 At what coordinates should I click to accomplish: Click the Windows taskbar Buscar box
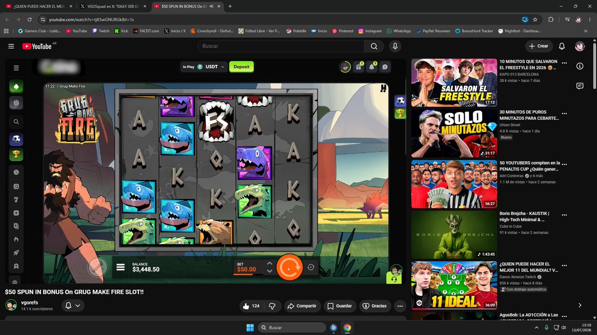coord(292,328)
